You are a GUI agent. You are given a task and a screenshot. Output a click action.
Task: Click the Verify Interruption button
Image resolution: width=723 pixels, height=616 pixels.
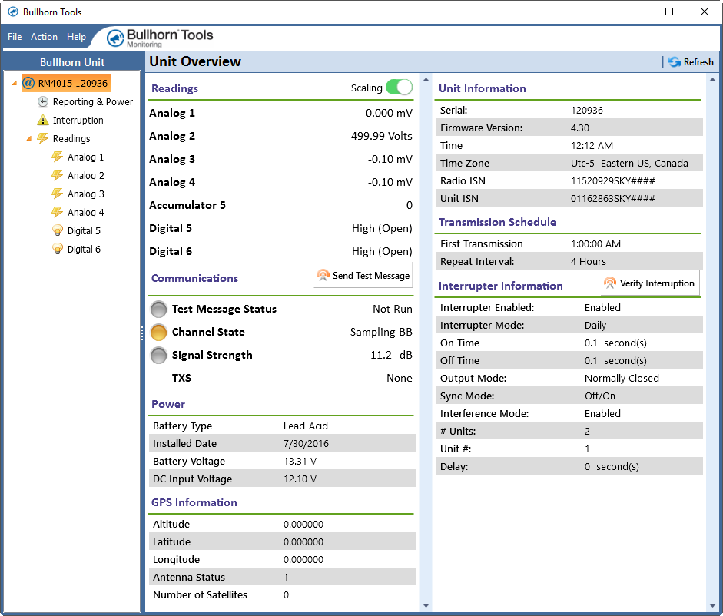pyautogui.click(x=651, y=283)
